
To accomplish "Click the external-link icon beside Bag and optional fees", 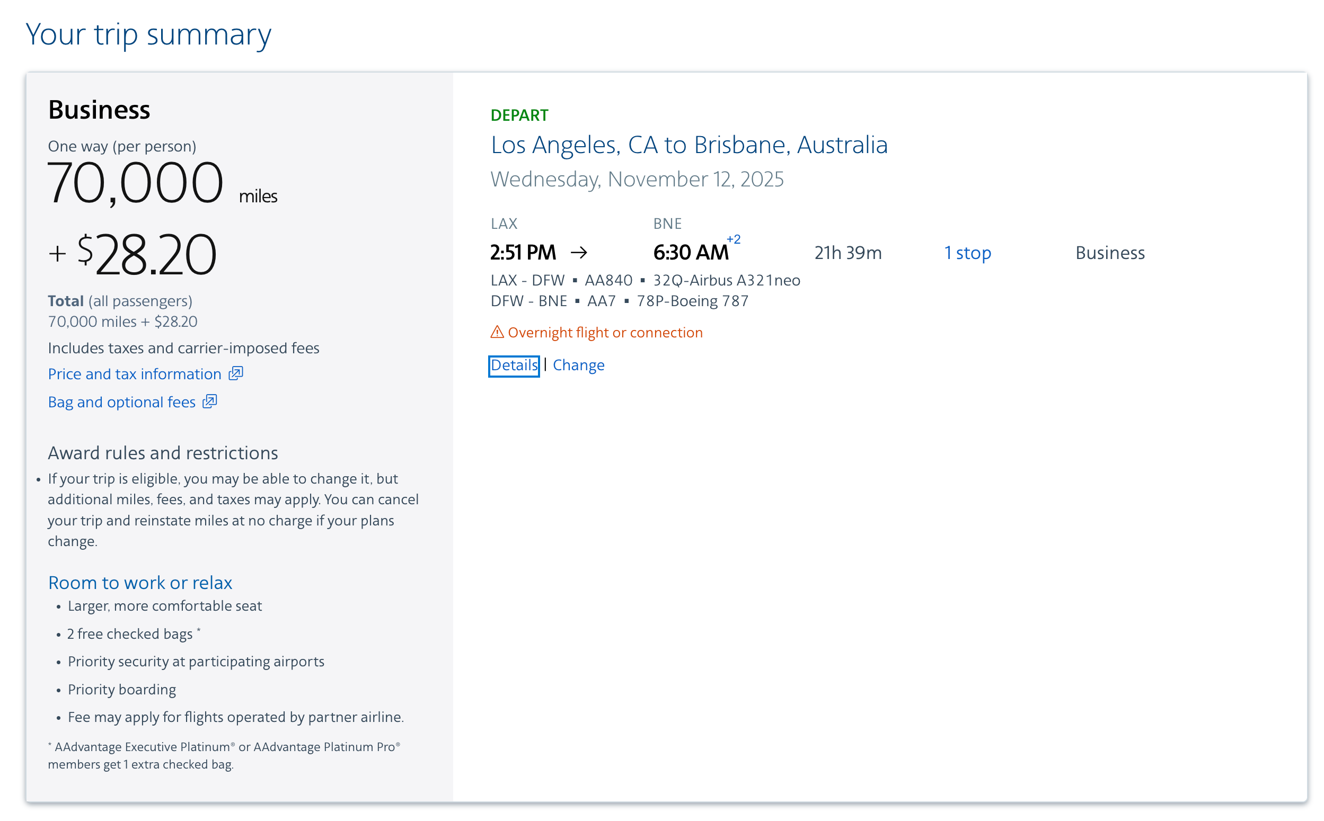I will (210, 402).
